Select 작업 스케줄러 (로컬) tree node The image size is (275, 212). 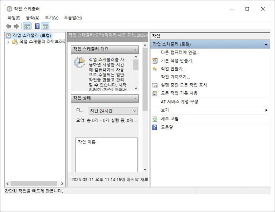pos(32,35)
